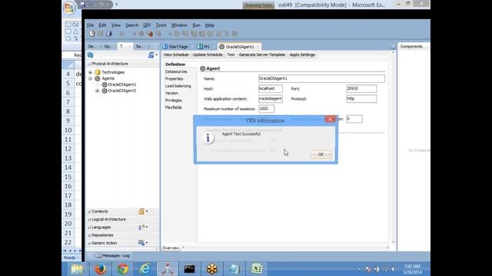Expand the Generic Action section
492x276 pixels.
point(89,243)
